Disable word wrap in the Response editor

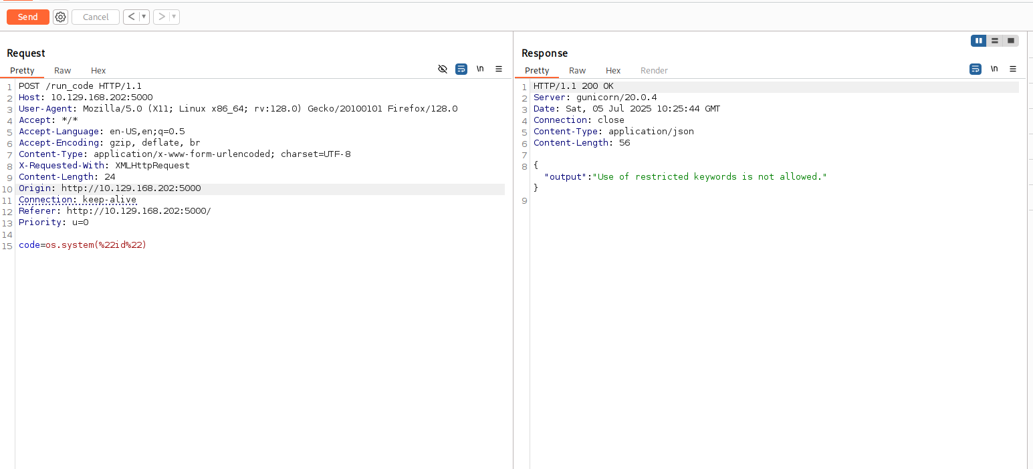coord(975,69)
